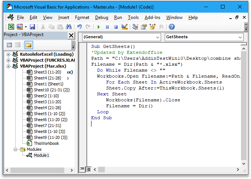The height and width of the screenshot is (179, 251).
Task: Click the Insert UserForm toolbar icon
Action: click(x=20, y=27)
